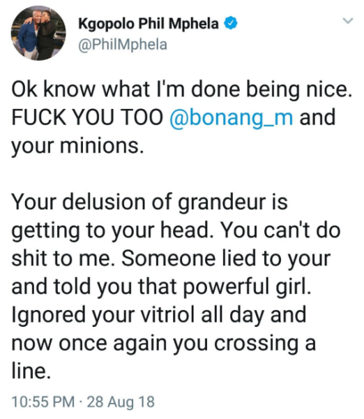
Task: Click the 'shit to me. Someone lied' line
Action: click(171, 259)
